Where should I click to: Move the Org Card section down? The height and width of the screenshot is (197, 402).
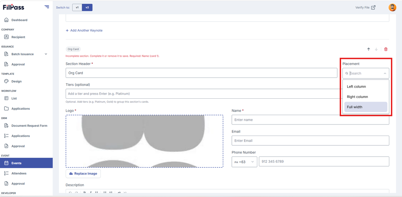(376, 49)
